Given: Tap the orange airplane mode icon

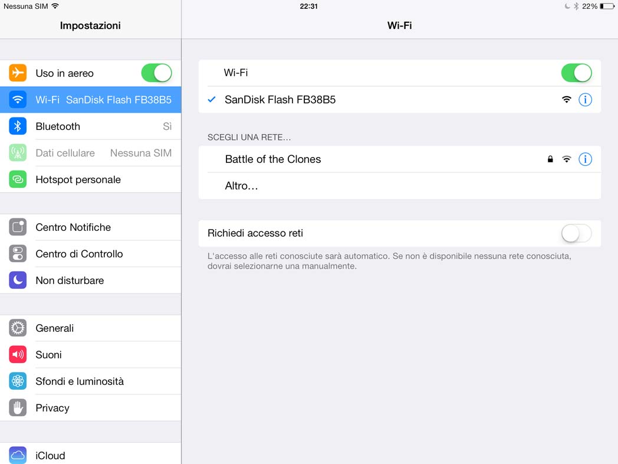Looking at the screenshot, I should (x=18, y=73).
